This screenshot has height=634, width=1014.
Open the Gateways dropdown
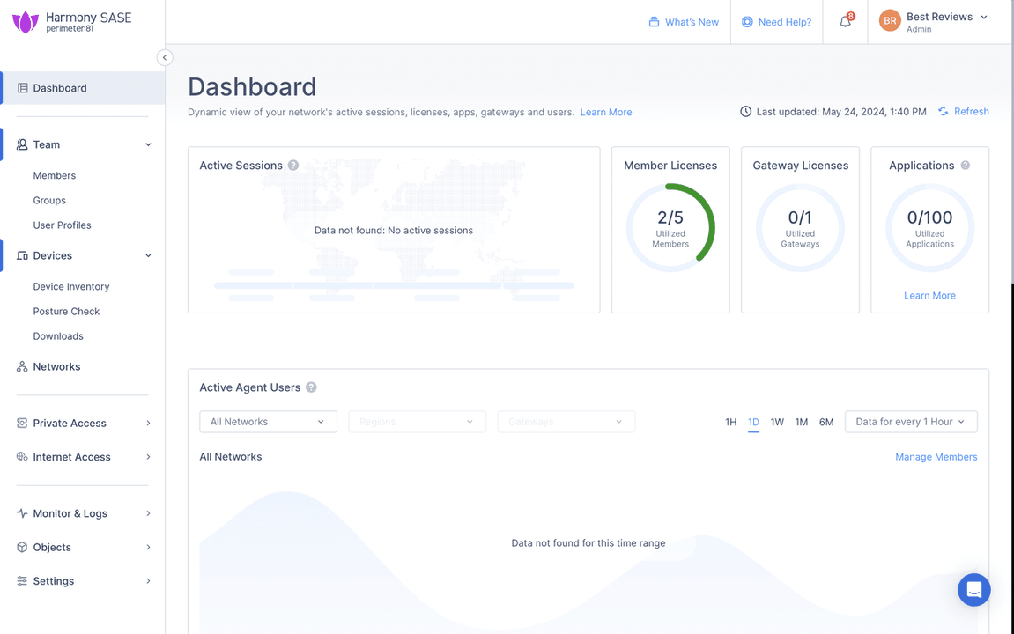[566, 421]
